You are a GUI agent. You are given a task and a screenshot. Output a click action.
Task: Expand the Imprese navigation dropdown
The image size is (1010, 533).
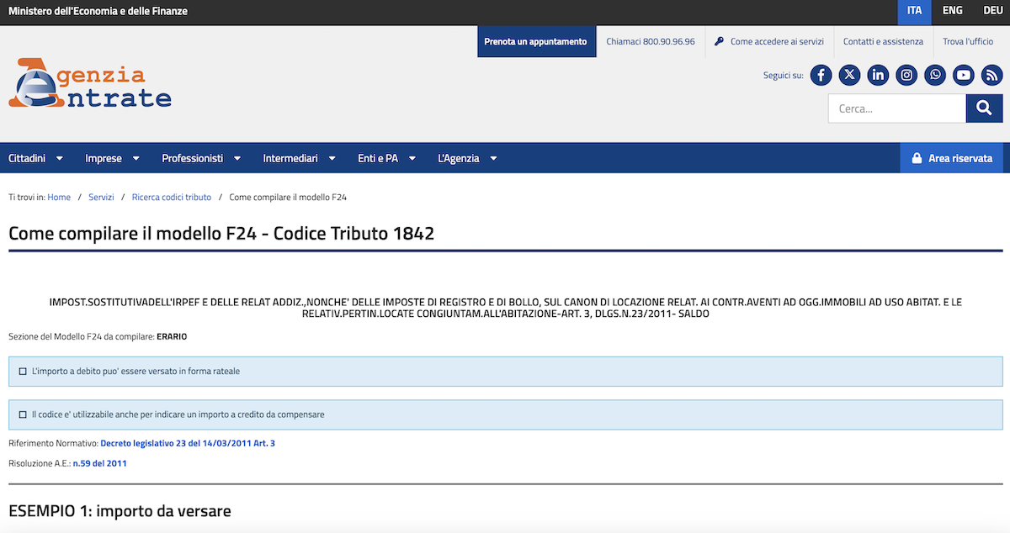[x=112, y=158]
